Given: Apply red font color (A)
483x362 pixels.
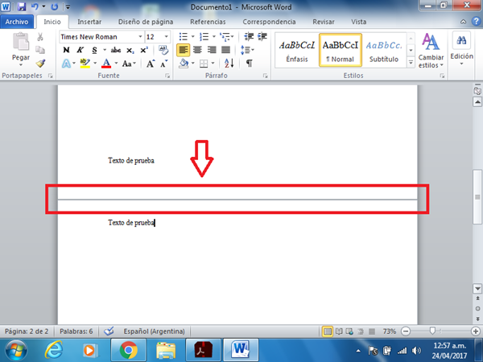Looking at the screenshot, I should pos(106,64).
